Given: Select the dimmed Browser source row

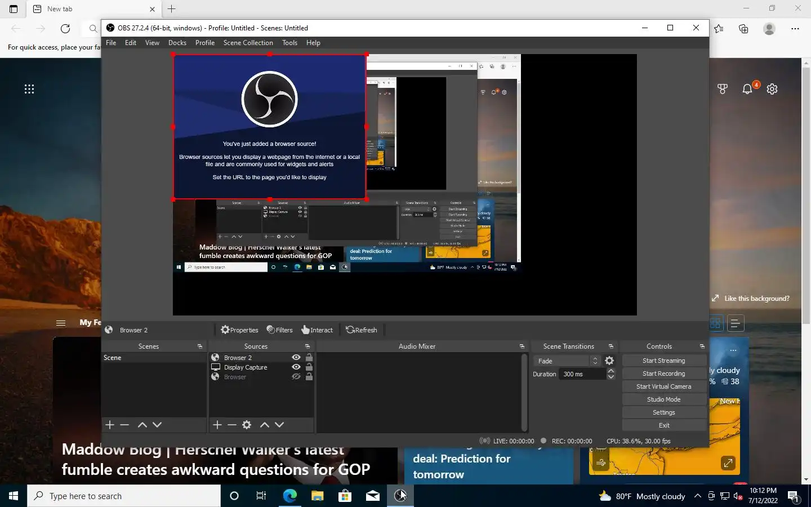Looking at the screenshot, I should [261, 377].
